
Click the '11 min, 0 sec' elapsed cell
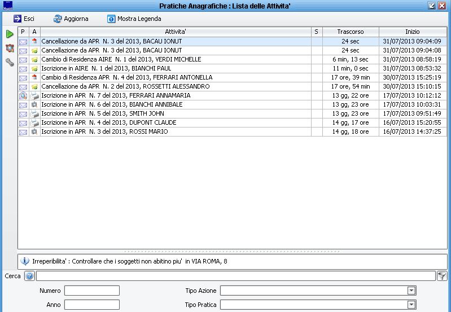click(x=351, y=68)
